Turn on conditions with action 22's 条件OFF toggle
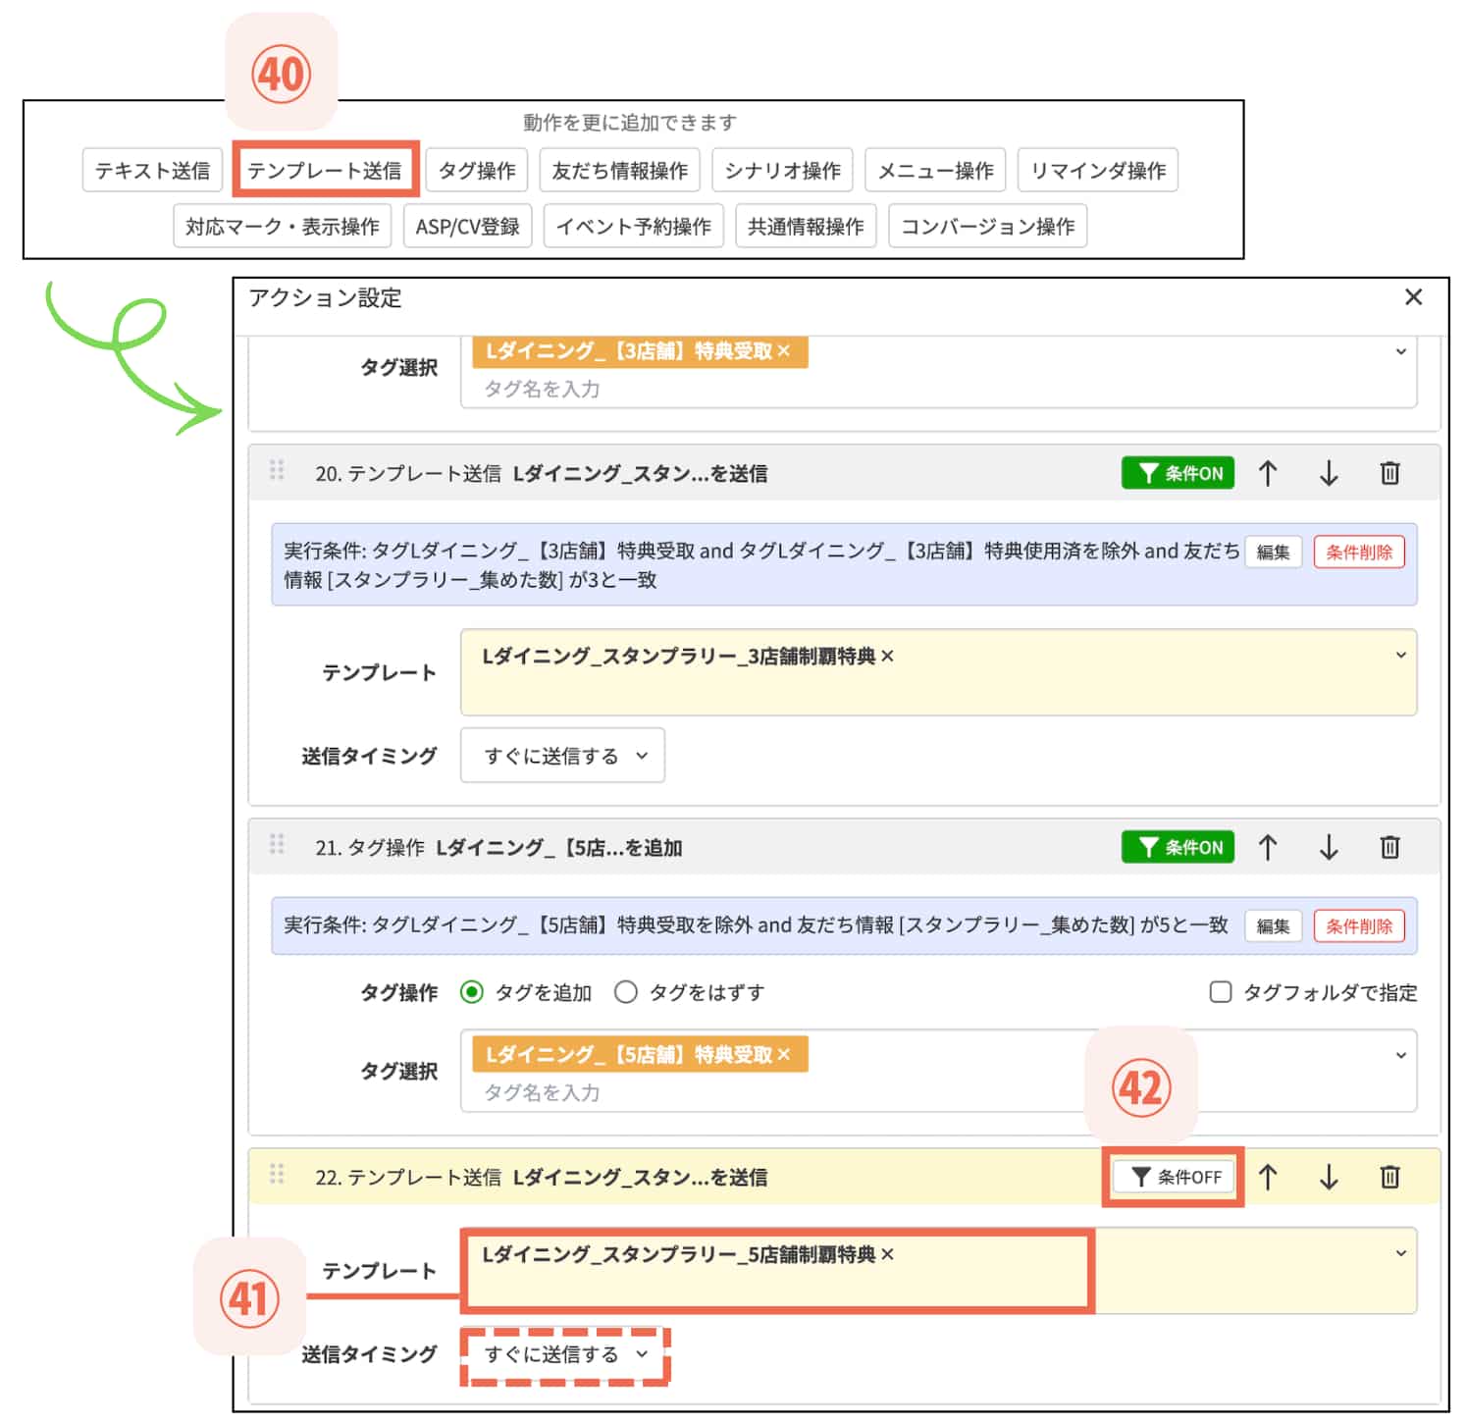Screen dimensions: 1466x1425 (x=1173, y=1176)
